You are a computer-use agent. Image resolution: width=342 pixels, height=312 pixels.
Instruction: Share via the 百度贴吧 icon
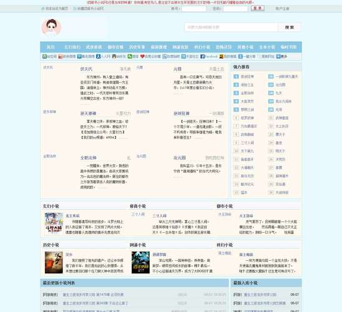[x=165, y=56]
